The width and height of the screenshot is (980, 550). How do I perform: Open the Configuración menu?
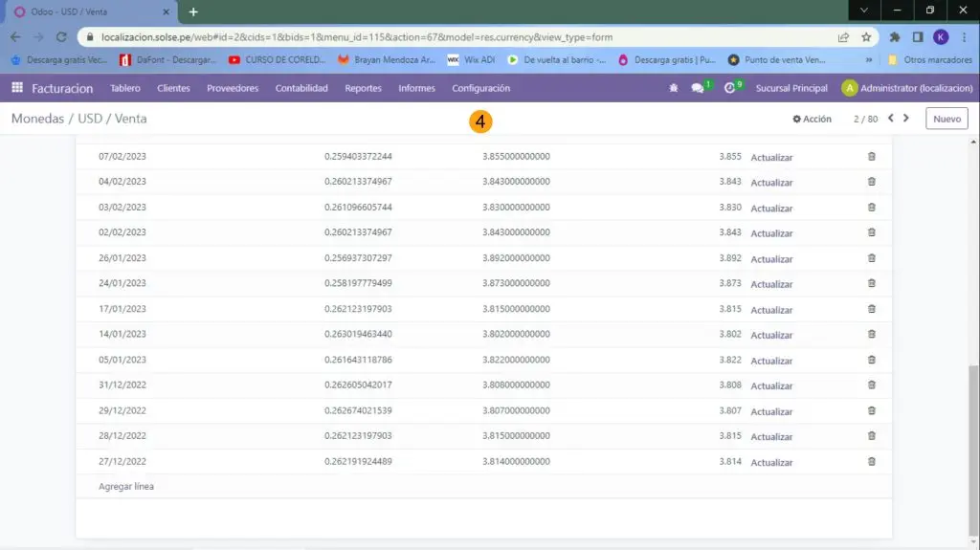point(480,88)
